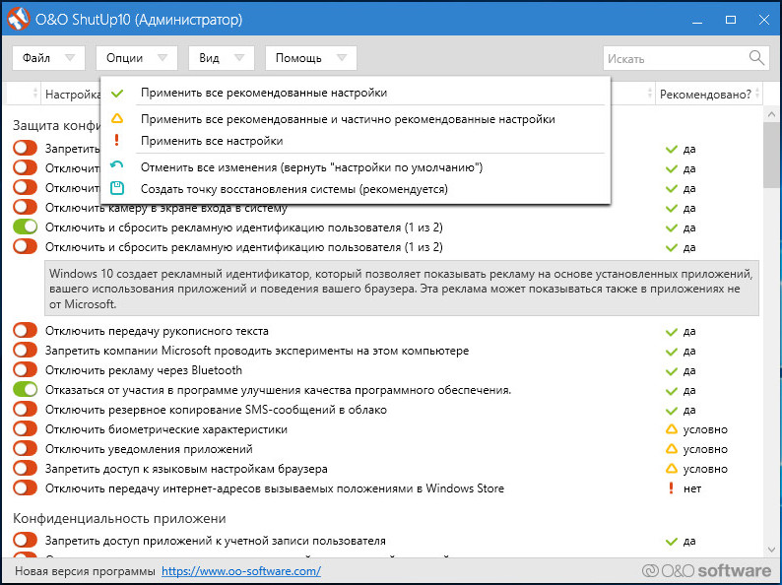Click 'Новая версия программы' status text

click(x=85, y=571)
